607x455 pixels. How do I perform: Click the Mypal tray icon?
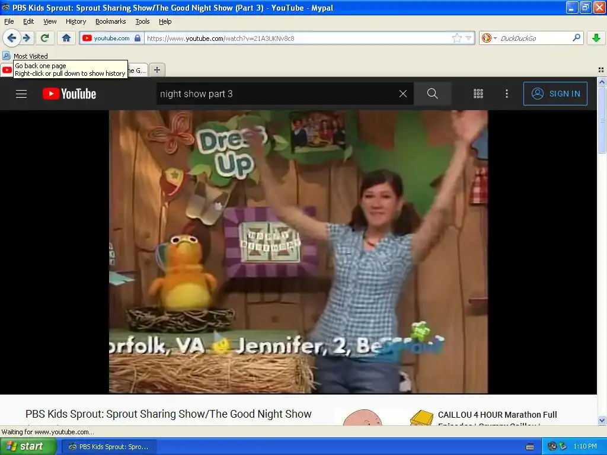tap(552, 447)
